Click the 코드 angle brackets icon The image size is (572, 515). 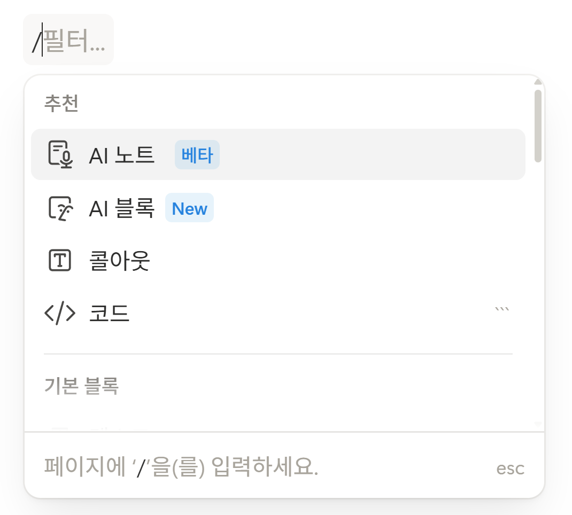(60, 314)
